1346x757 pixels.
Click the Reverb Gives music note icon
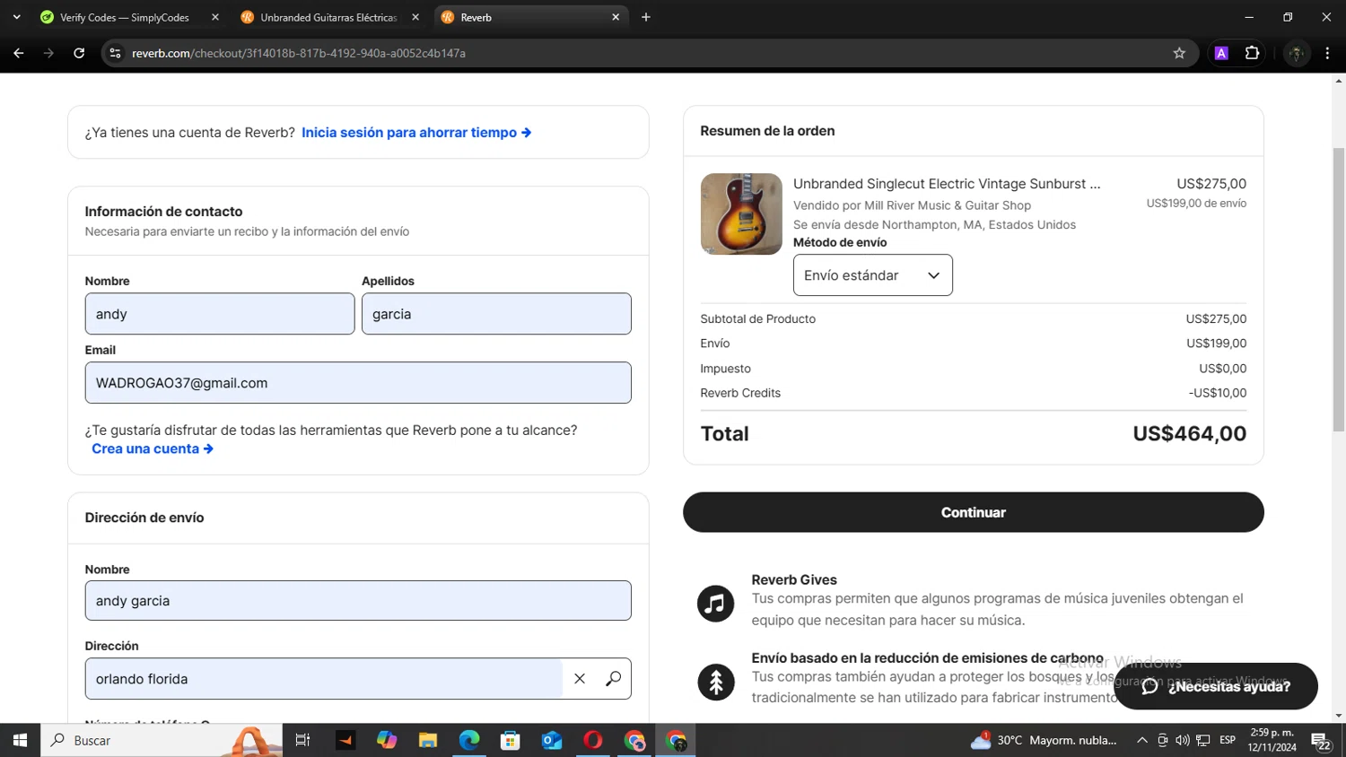716,604
